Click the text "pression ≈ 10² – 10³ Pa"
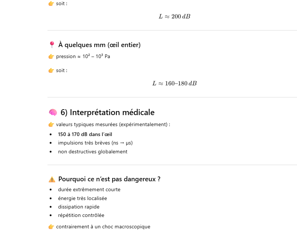Screen dimensions: 297x239 [x=83, y=57]
